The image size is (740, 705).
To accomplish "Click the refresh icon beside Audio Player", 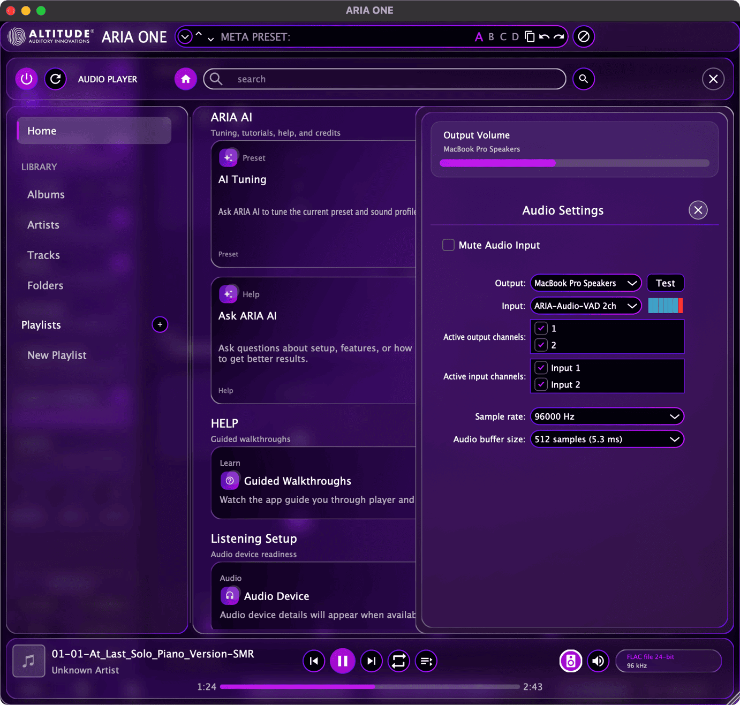I will coord(55,79).
